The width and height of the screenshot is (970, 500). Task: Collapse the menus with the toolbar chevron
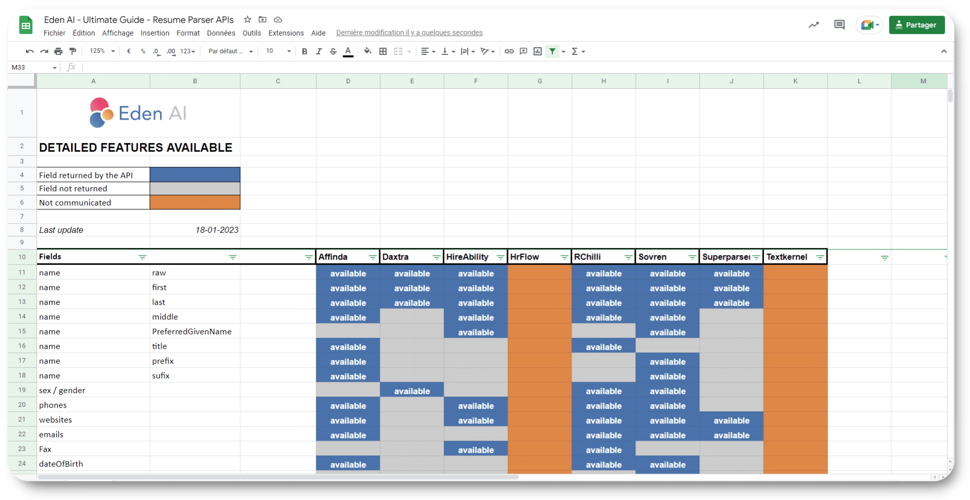click(x=944, y=51)
